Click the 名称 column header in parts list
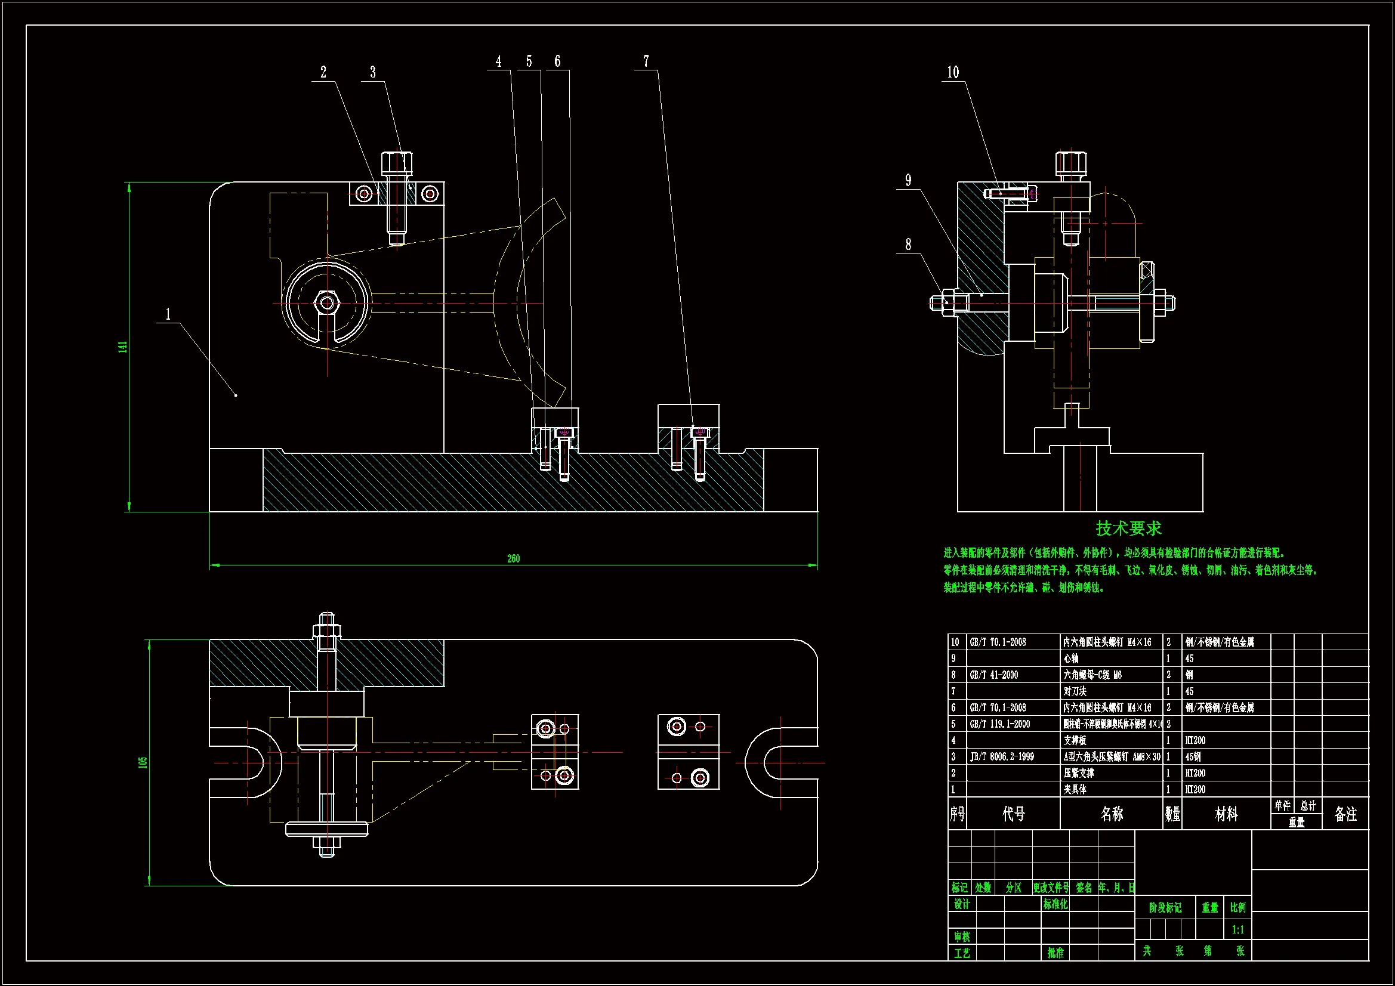The width and height of the screenshot is (1395, 986). (1111, 814)
